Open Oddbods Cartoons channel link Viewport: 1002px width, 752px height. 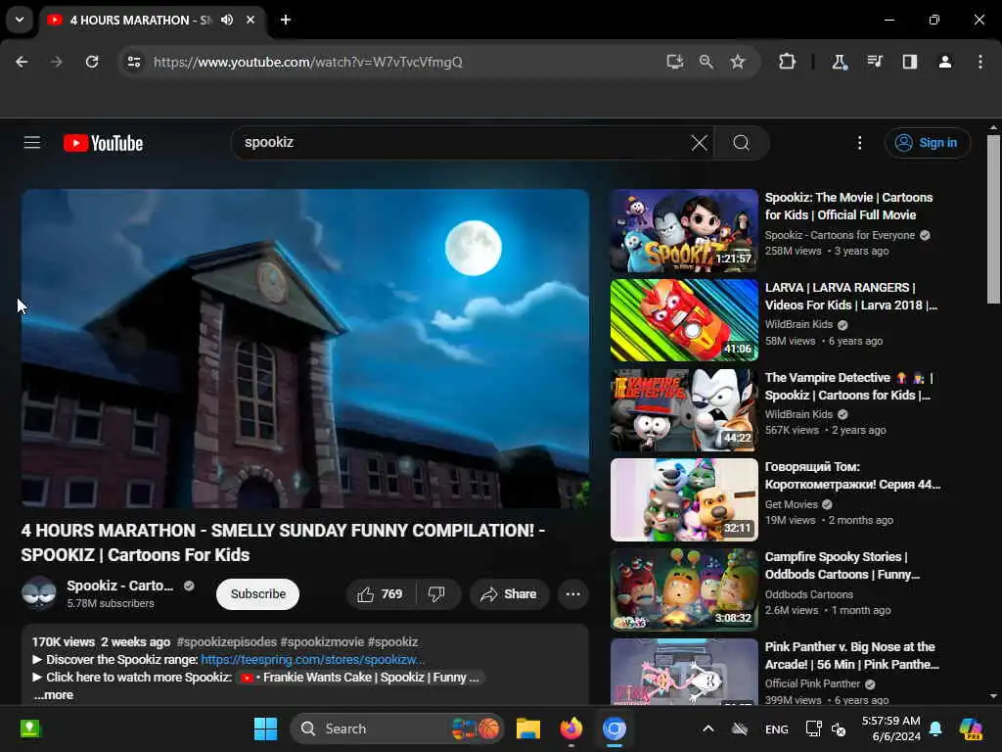(x=809, y=594)
